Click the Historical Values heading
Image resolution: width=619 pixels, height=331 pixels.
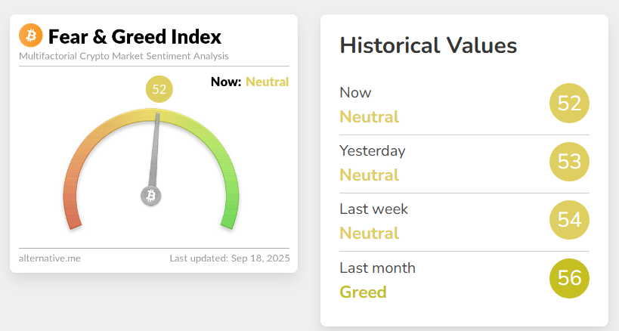[x=429, y=45]
